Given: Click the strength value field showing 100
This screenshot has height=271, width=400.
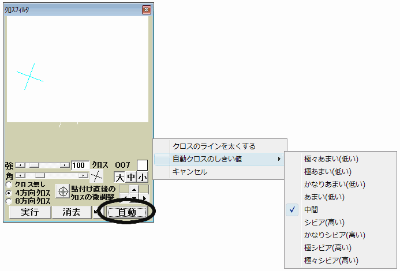Looking at the screenshot, I should pyautogui.click(x=80, y=165).
